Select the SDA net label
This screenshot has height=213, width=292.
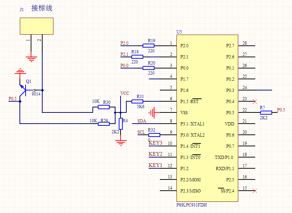tap(141, 121)
